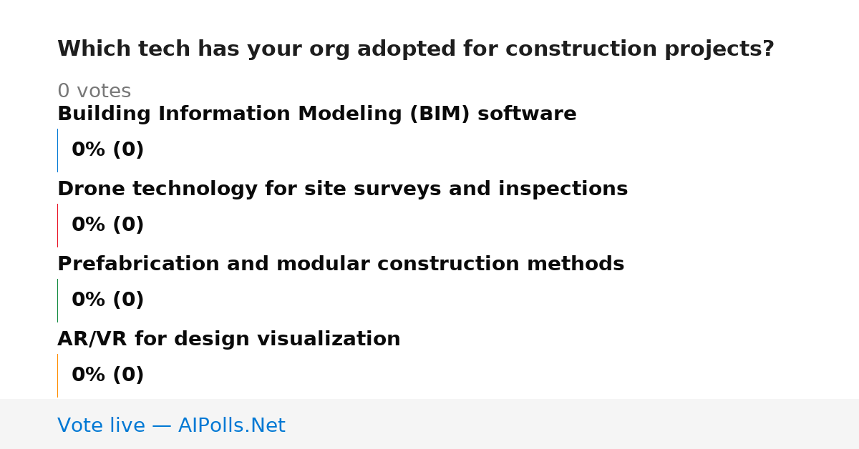Click the gray footer bar

[429, 424]
